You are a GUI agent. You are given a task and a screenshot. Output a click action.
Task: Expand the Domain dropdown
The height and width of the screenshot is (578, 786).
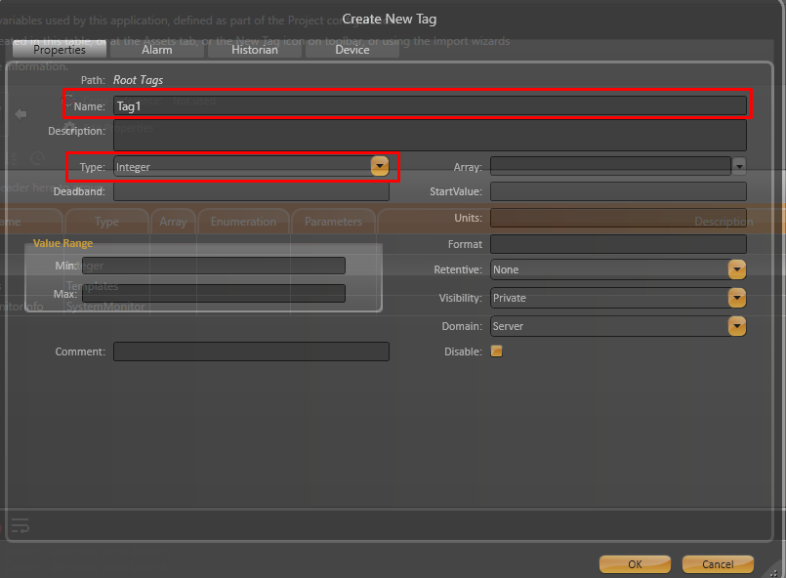click(x=737, y=326)
